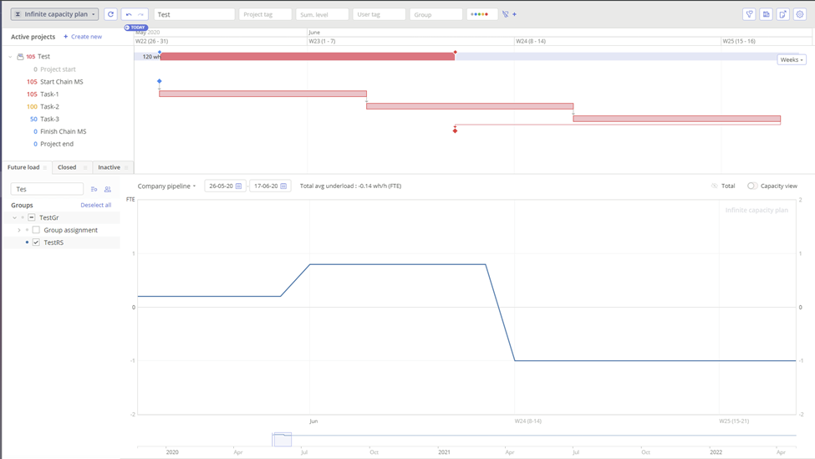Click the export icon beside the gear

coord(783,14)
